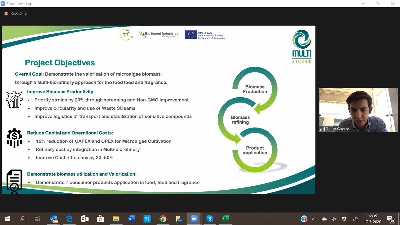Screen dimensions: 400x225
Task: Click 'Reduce Capital and Operational Costs:' heading
Action: pos(70,133)
